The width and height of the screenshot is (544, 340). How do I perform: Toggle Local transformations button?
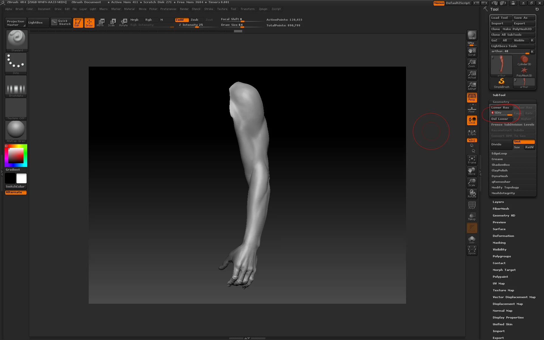tap(472, 120)
